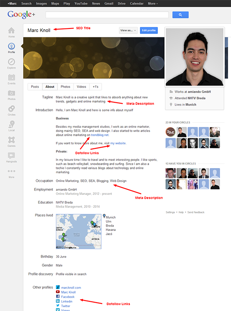The width and height of the screenshot is (231, 311).
Task: Click the Edit profile button
Action: 149,30
